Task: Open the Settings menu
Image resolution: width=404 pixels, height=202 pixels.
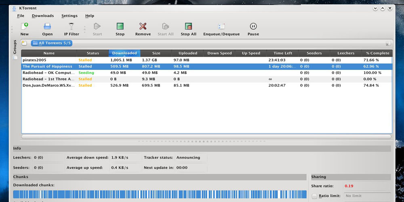Action: [x=69, y=16]
